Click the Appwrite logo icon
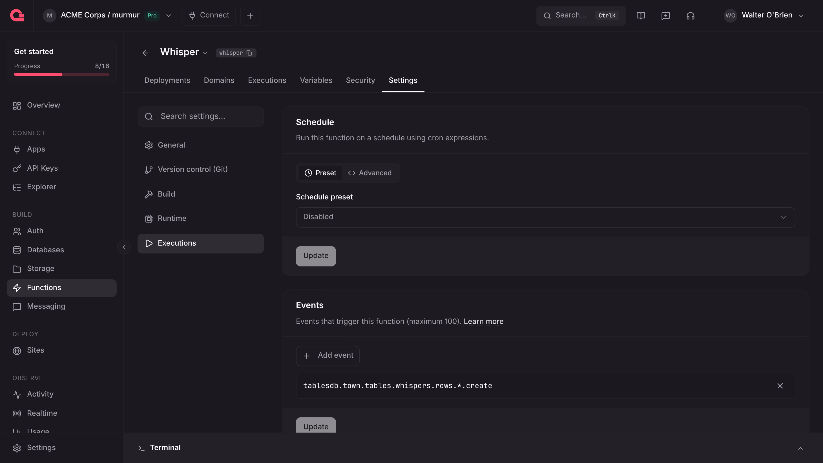Viewport: 823px width, 463px height. tap(17, 15)
